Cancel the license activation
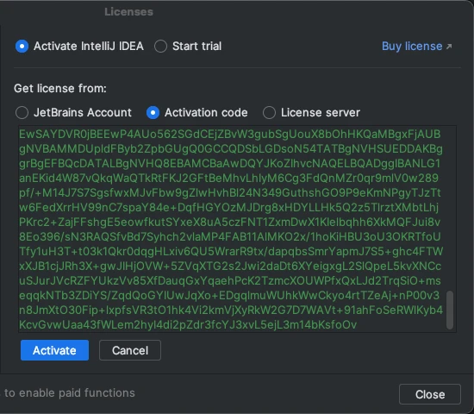The image size is (474, 414). pyautogui.click(x=130, y=350)
